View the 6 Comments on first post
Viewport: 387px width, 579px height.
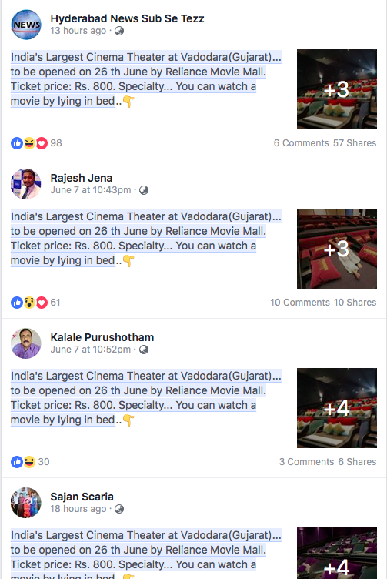[301, 143]
